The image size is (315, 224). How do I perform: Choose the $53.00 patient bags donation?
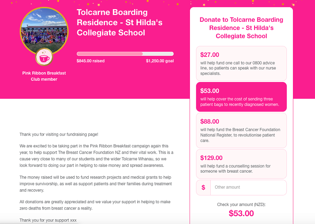point(241,97)
